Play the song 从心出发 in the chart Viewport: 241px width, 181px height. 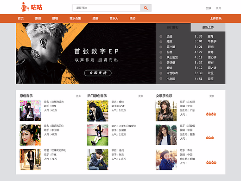[x=161, y=58]
